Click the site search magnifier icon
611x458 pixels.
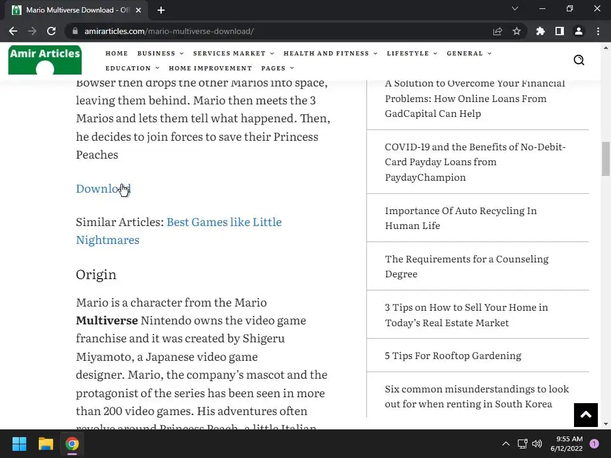coord(579,60)
